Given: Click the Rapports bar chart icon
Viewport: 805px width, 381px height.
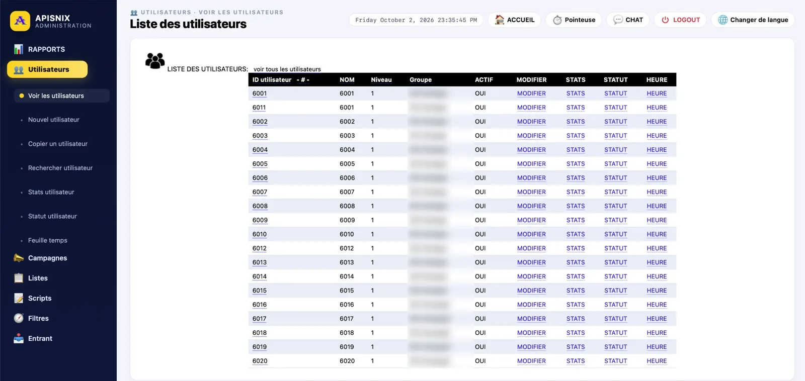Looking at the screenshot, I should coord(19,49).
